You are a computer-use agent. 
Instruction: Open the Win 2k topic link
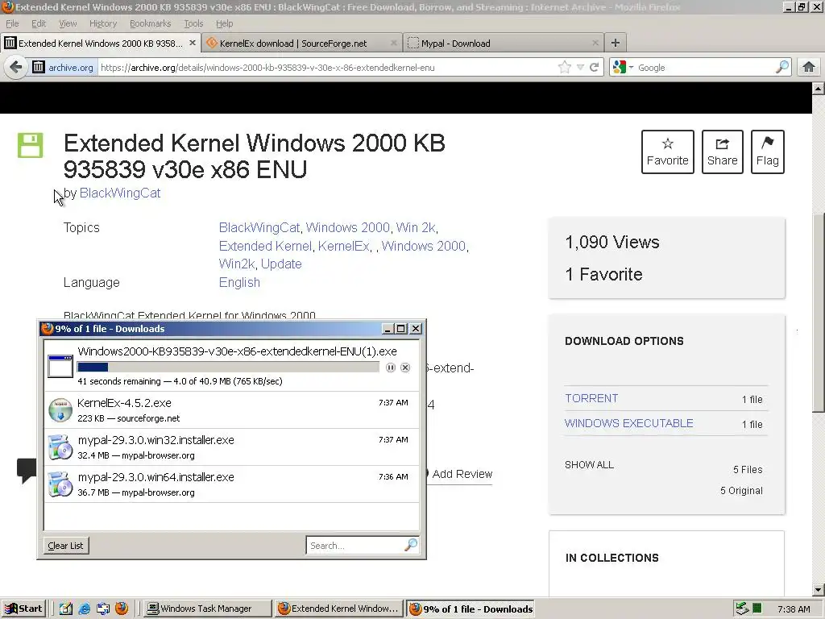pos(415,227)
